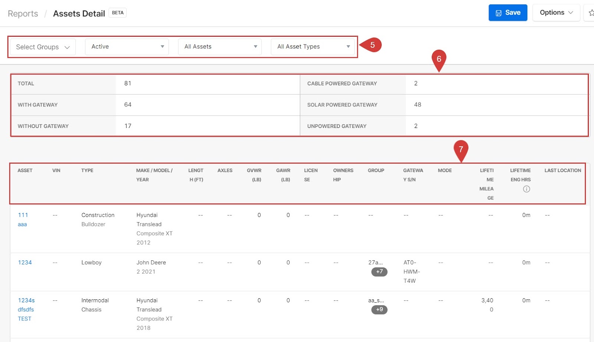Open the Select Groups dropdown
Screen dimensions: 594x342
pyautogui.click(x=43, y=47)
